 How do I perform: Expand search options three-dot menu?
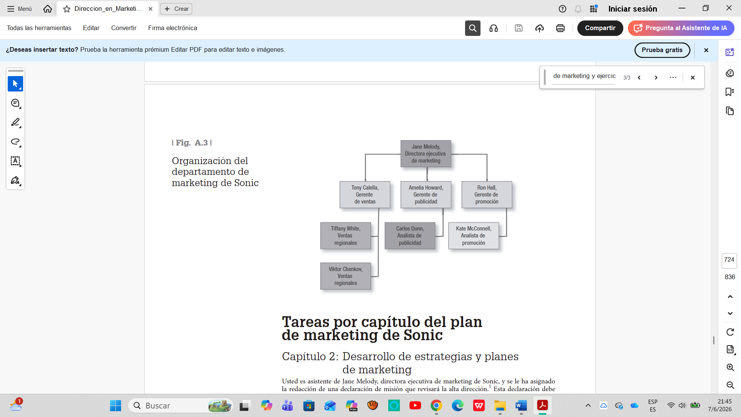coord(673,78)
